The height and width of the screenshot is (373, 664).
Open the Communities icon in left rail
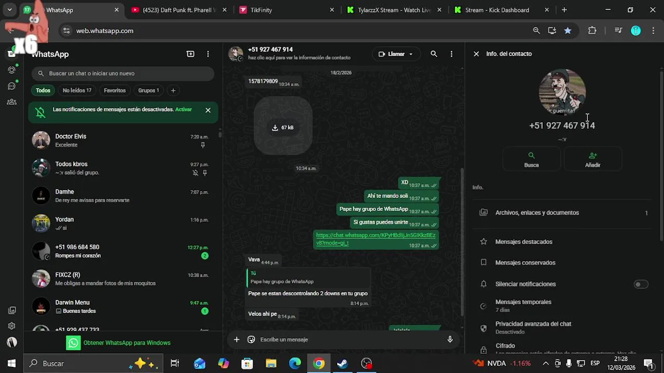tap(11, 102)
